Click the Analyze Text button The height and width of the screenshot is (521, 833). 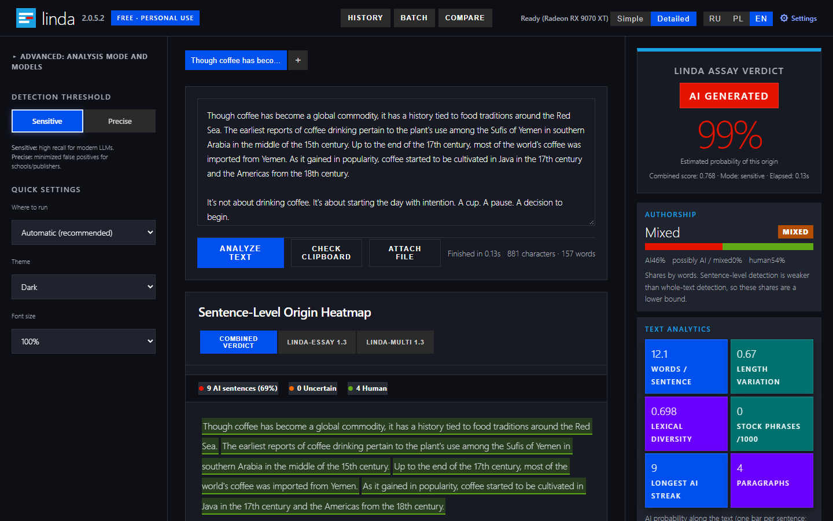coord(241,253)
